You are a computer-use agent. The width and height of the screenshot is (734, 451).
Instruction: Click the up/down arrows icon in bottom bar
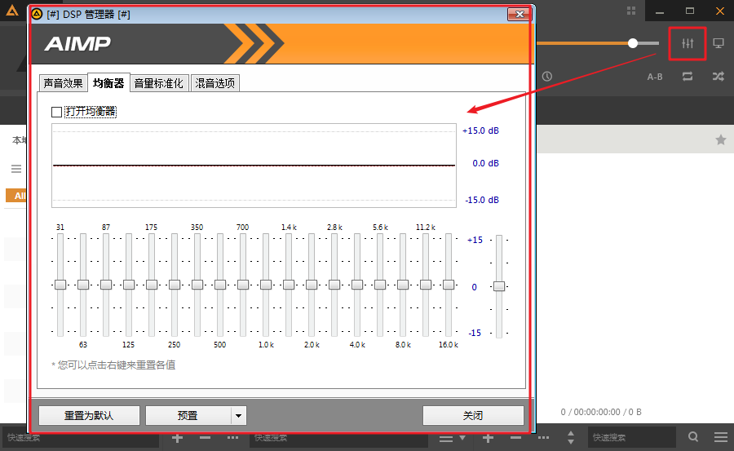(x=571, y=438)
